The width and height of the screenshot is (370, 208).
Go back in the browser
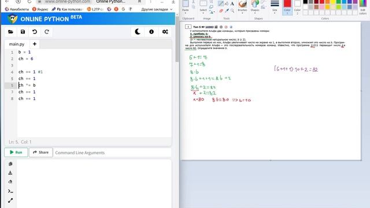pyautogui.click(x=7, y=1)
